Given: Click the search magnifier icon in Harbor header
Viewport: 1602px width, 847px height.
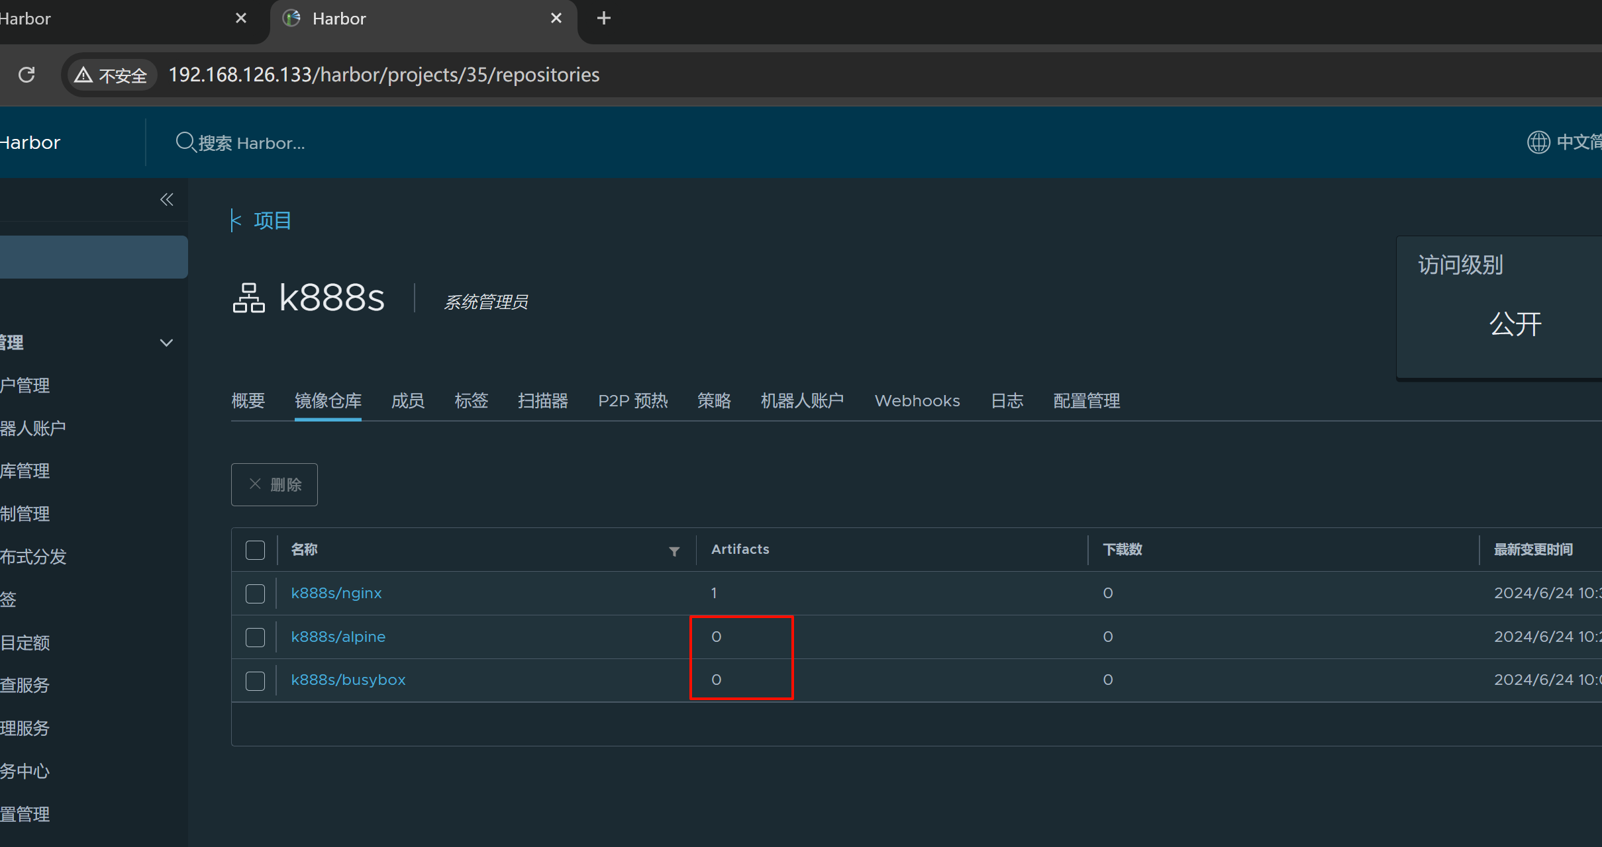Looking at the screenshot, I should 185,142.
